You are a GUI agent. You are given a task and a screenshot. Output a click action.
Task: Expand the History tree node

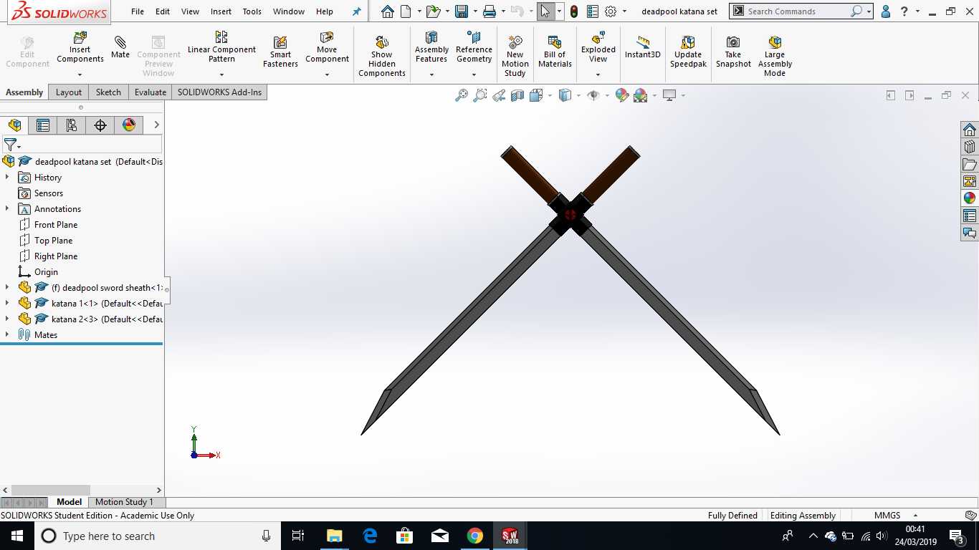pos(7,177)
